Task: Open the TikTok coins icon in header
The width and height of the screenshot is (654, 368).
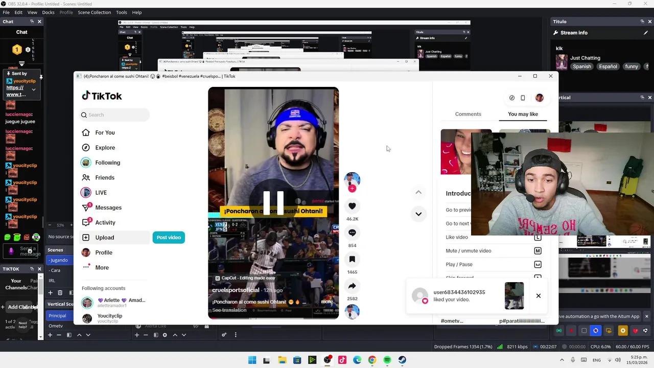Action: (x=512, y=98)
